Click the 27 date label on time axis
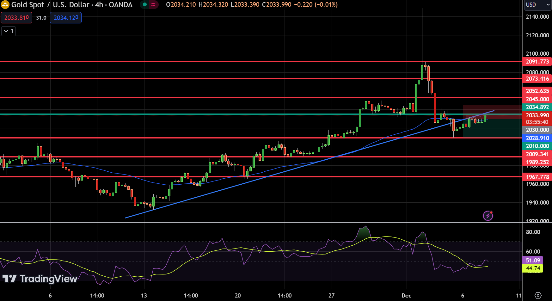 (x=331, y=296)
